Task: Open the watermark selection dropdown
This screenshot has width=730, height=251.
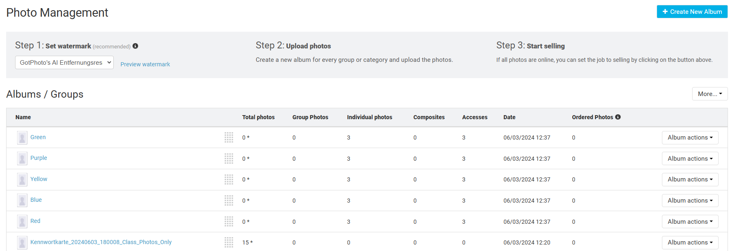Action: click(64, 63)
